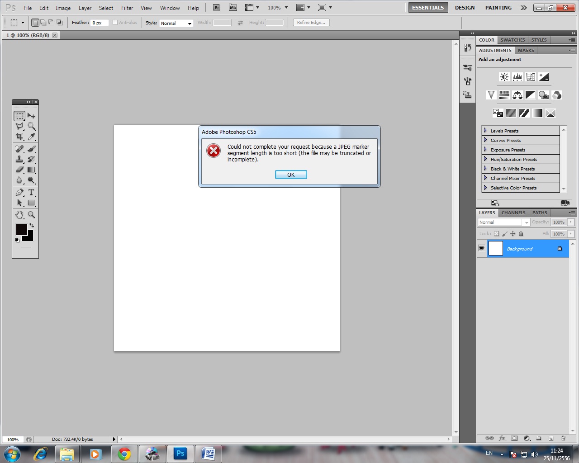Select the Eraser tool
Image resolution: width=579 pixels, height=463 pixels.
coord(19,170)
